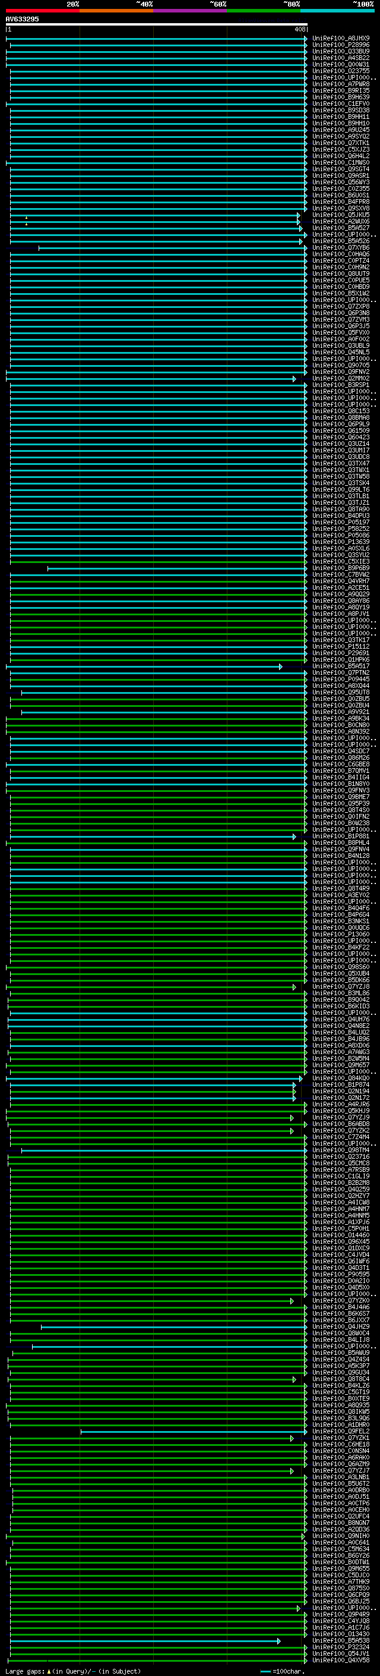
Task: Open UniRef100_A7THK9 hit label
Action: tap(341, 1581)
